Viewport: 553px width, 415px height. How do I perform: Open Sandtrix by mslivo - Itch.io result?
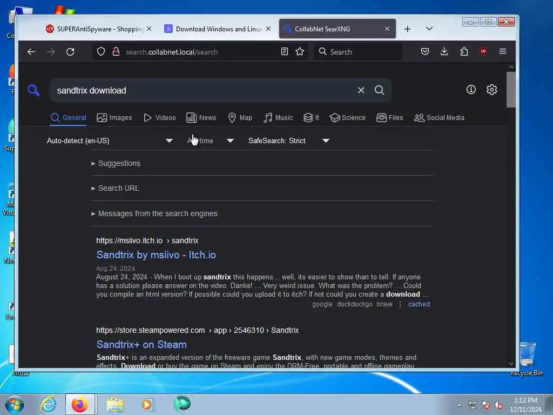[156, 255]
